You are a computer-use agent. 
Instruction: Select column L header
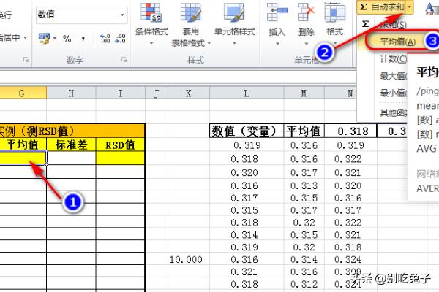click(x=247, y=93)
